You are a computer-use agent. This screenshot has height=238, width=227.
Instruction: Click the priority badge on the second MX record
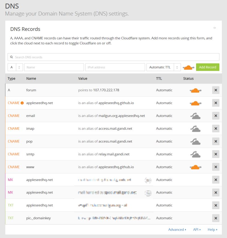click(148, 192)
